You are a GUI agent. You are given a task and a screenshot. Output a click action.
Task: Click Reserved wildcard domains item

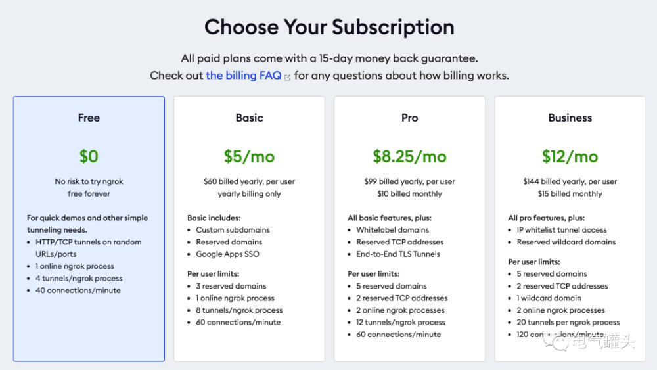[x=566, y=242]
